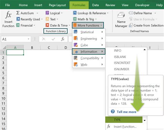The image size is (164, 130).
Task: Open the Web functions submenu
Action: 89,64
